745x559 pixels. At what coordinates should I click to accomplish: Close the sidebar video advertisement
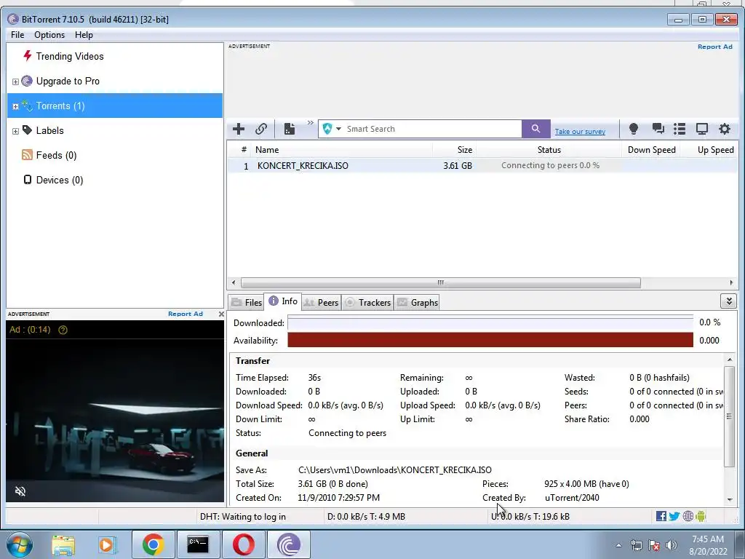point(221,314)
